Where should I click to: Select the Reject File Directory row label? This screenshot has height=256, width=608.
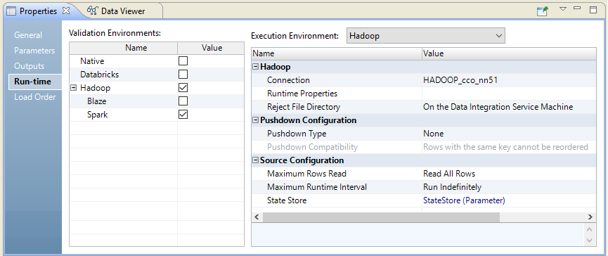(304, 107)
